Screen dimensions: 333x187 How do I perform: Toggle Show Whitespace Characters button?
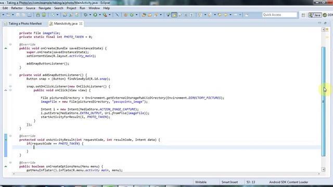191,15
